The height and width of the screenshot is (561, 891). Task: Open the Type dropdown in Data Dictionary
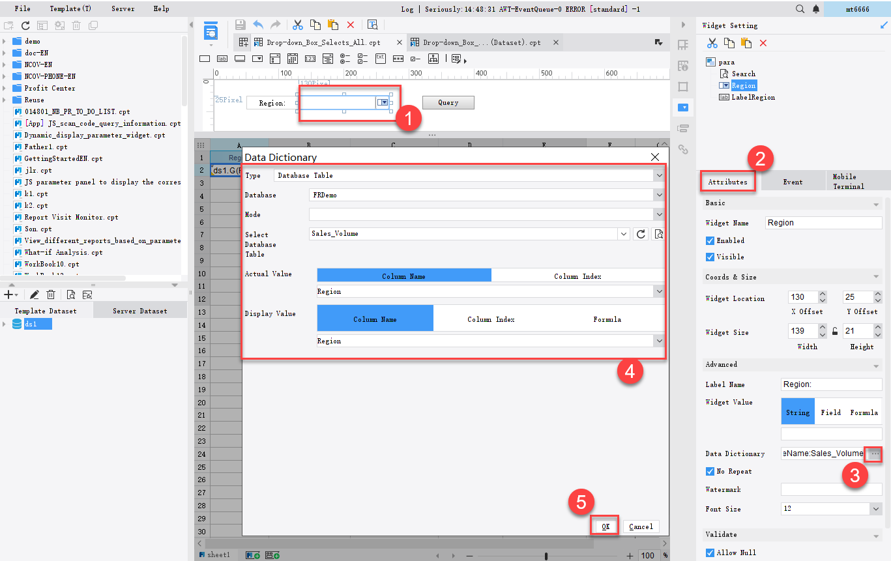click(660, 175)
